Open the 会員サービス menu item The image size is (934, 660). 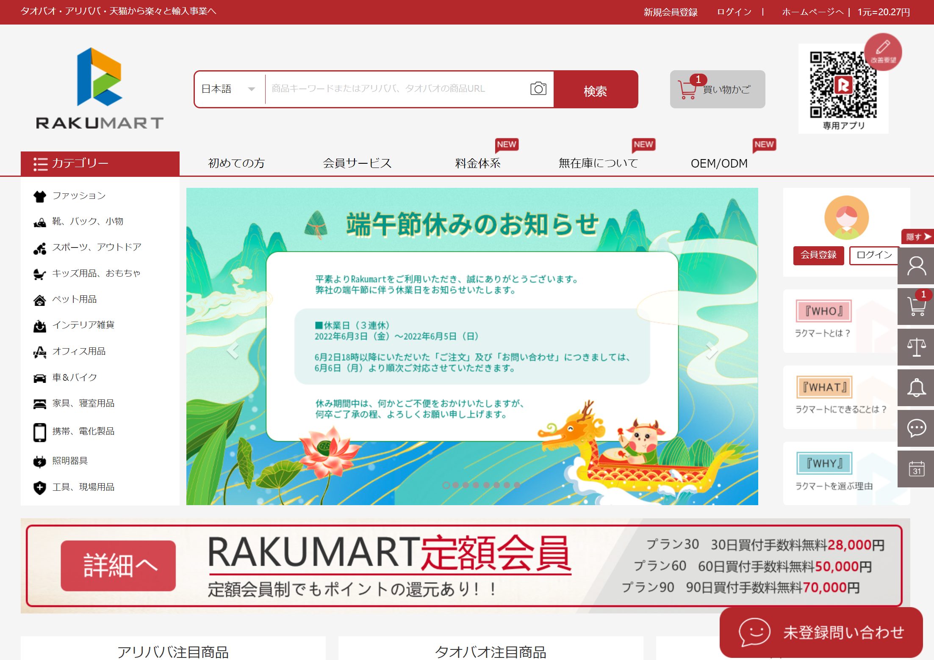click(357, 163)
